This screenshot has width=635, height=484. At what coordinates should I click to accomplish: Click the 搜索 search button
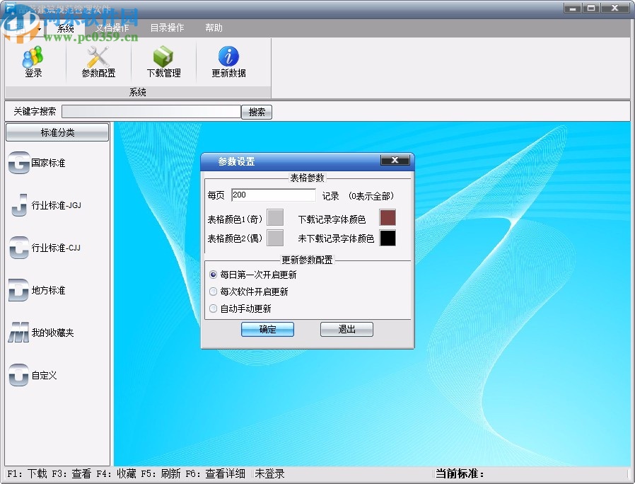click(257, 112)
